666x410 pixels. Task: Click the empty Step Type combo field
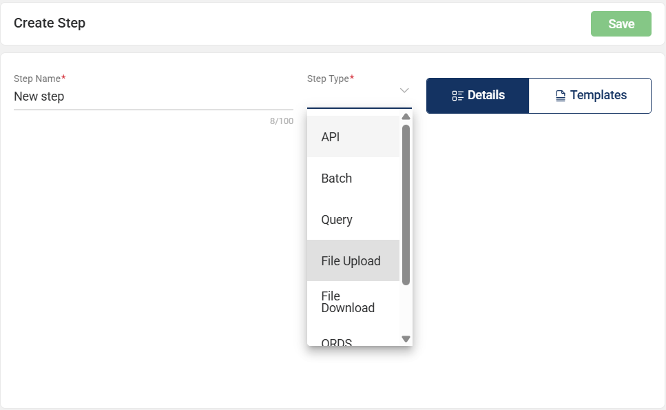pyautogui.click(x=350, y=96)
